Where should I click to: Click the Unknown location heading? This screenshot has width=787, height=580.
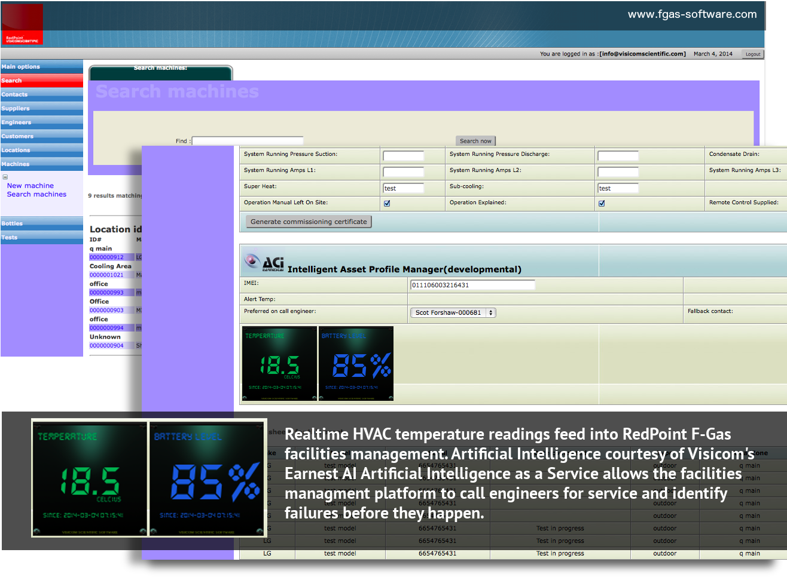tap(105, 337)
